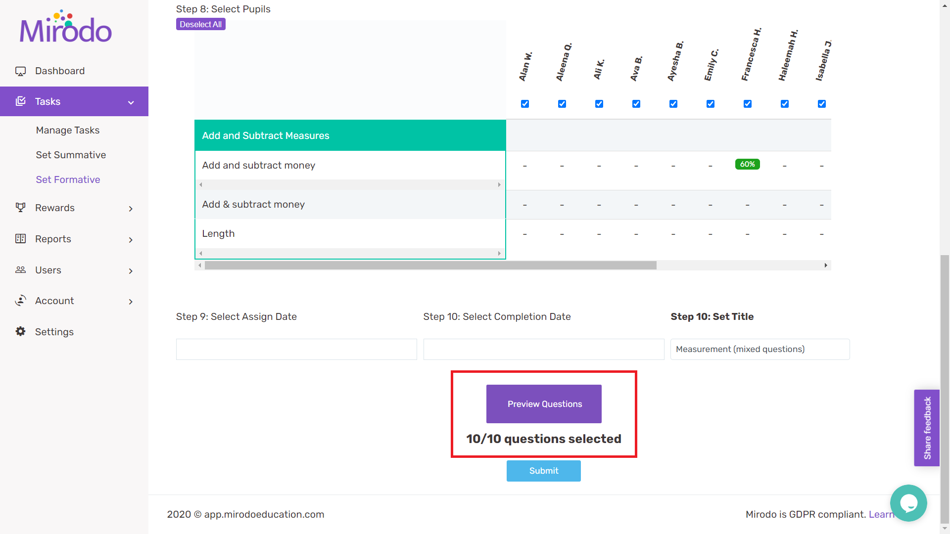
Task: Select the Length row
Action: pyautogui.click(x=350, y=233)
